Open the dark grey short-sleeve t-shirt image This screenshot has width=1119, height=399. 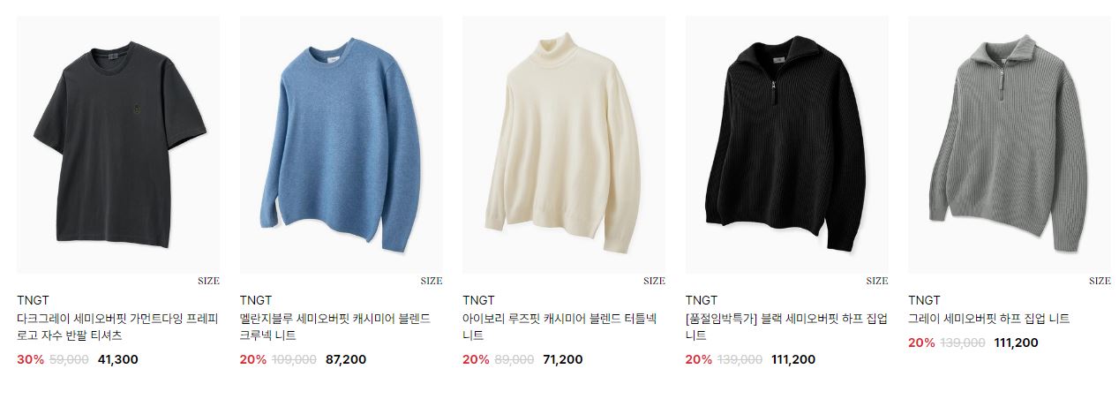tap(118, 145)
